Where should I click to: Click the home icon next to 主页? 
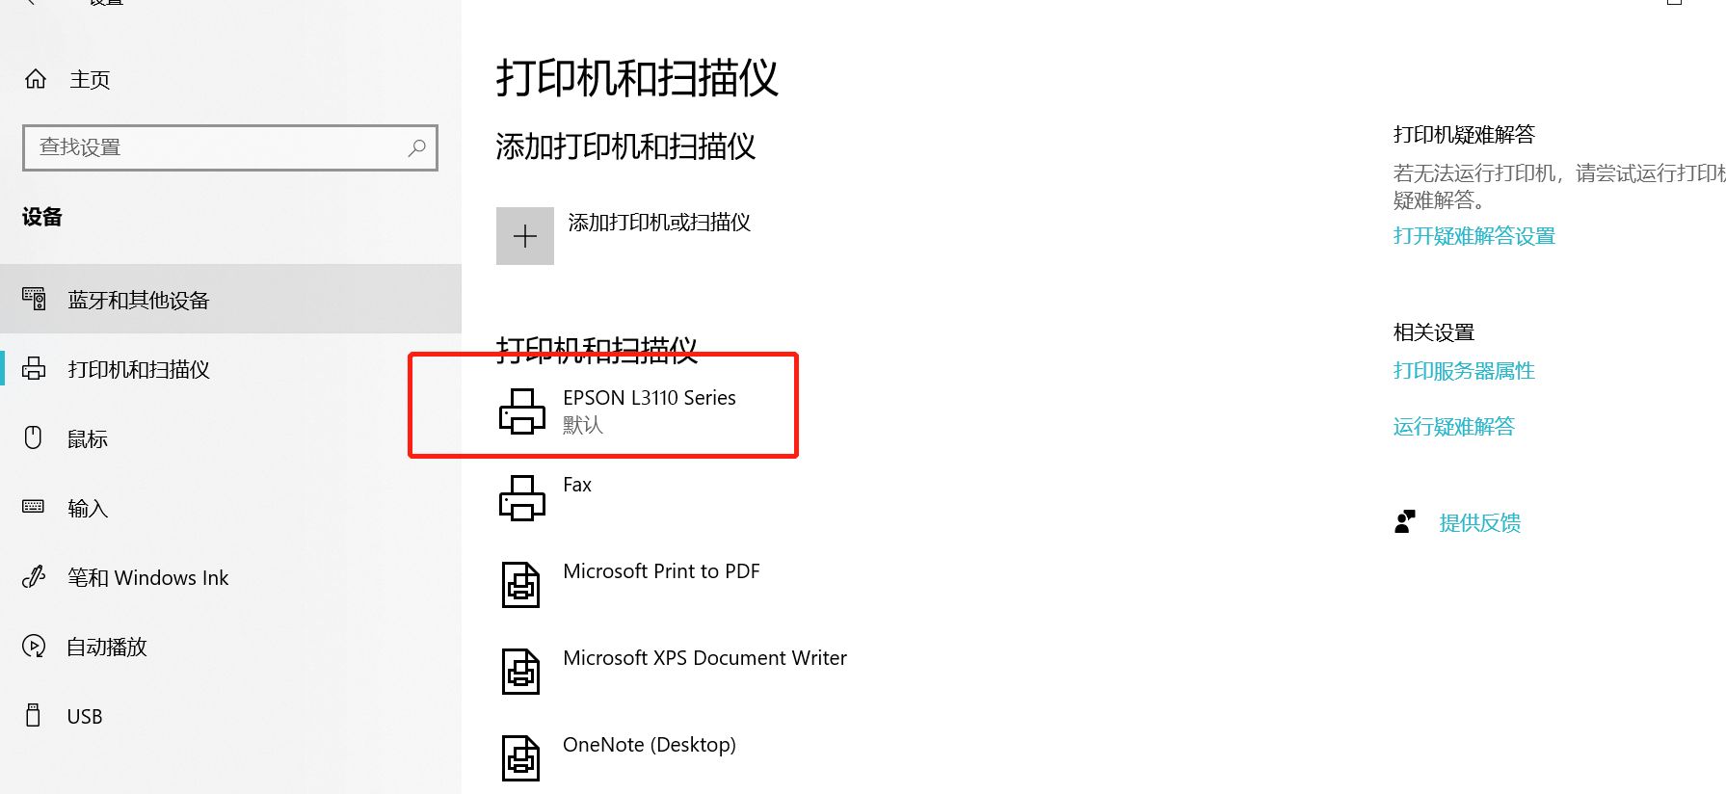(x=36, y=79)
